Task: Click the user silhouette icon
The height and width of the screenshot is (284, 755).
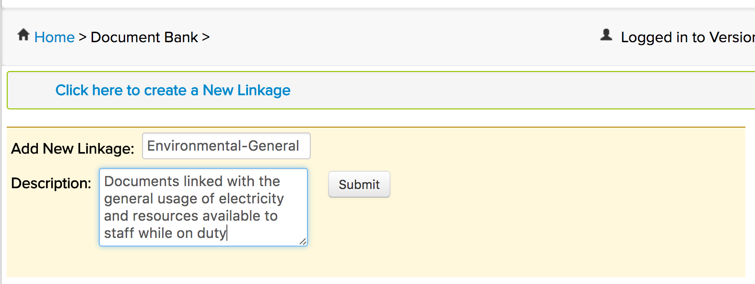Action: 606,35
